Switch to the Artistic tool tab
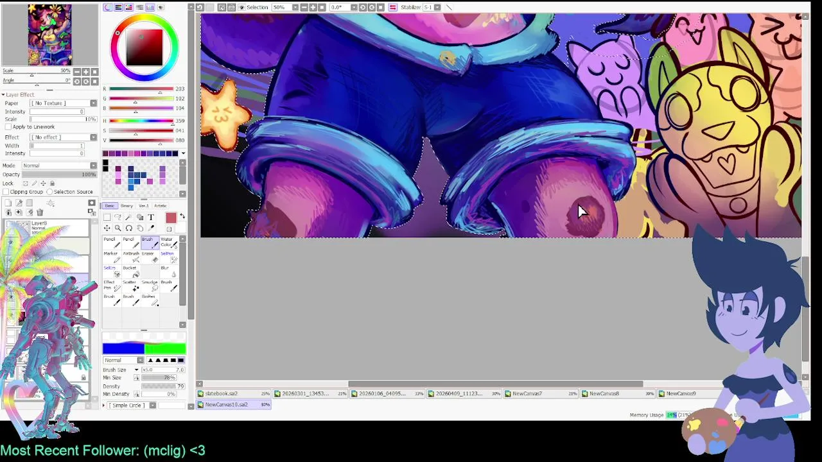822x462 pixels. 161,206
